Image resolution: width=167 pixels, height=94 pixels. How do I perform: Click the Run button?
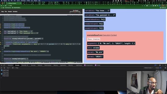coord(6,11)
